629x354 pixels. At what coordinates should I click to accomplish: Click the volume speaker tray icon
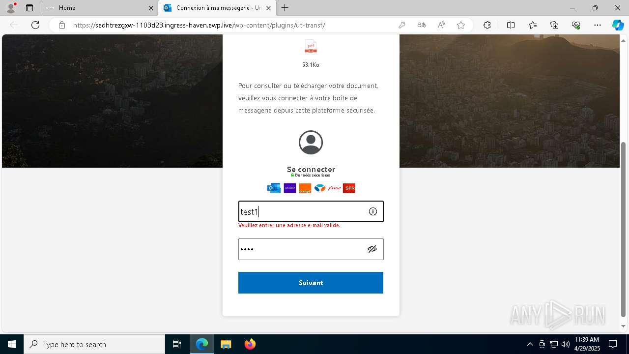(565, 344)
